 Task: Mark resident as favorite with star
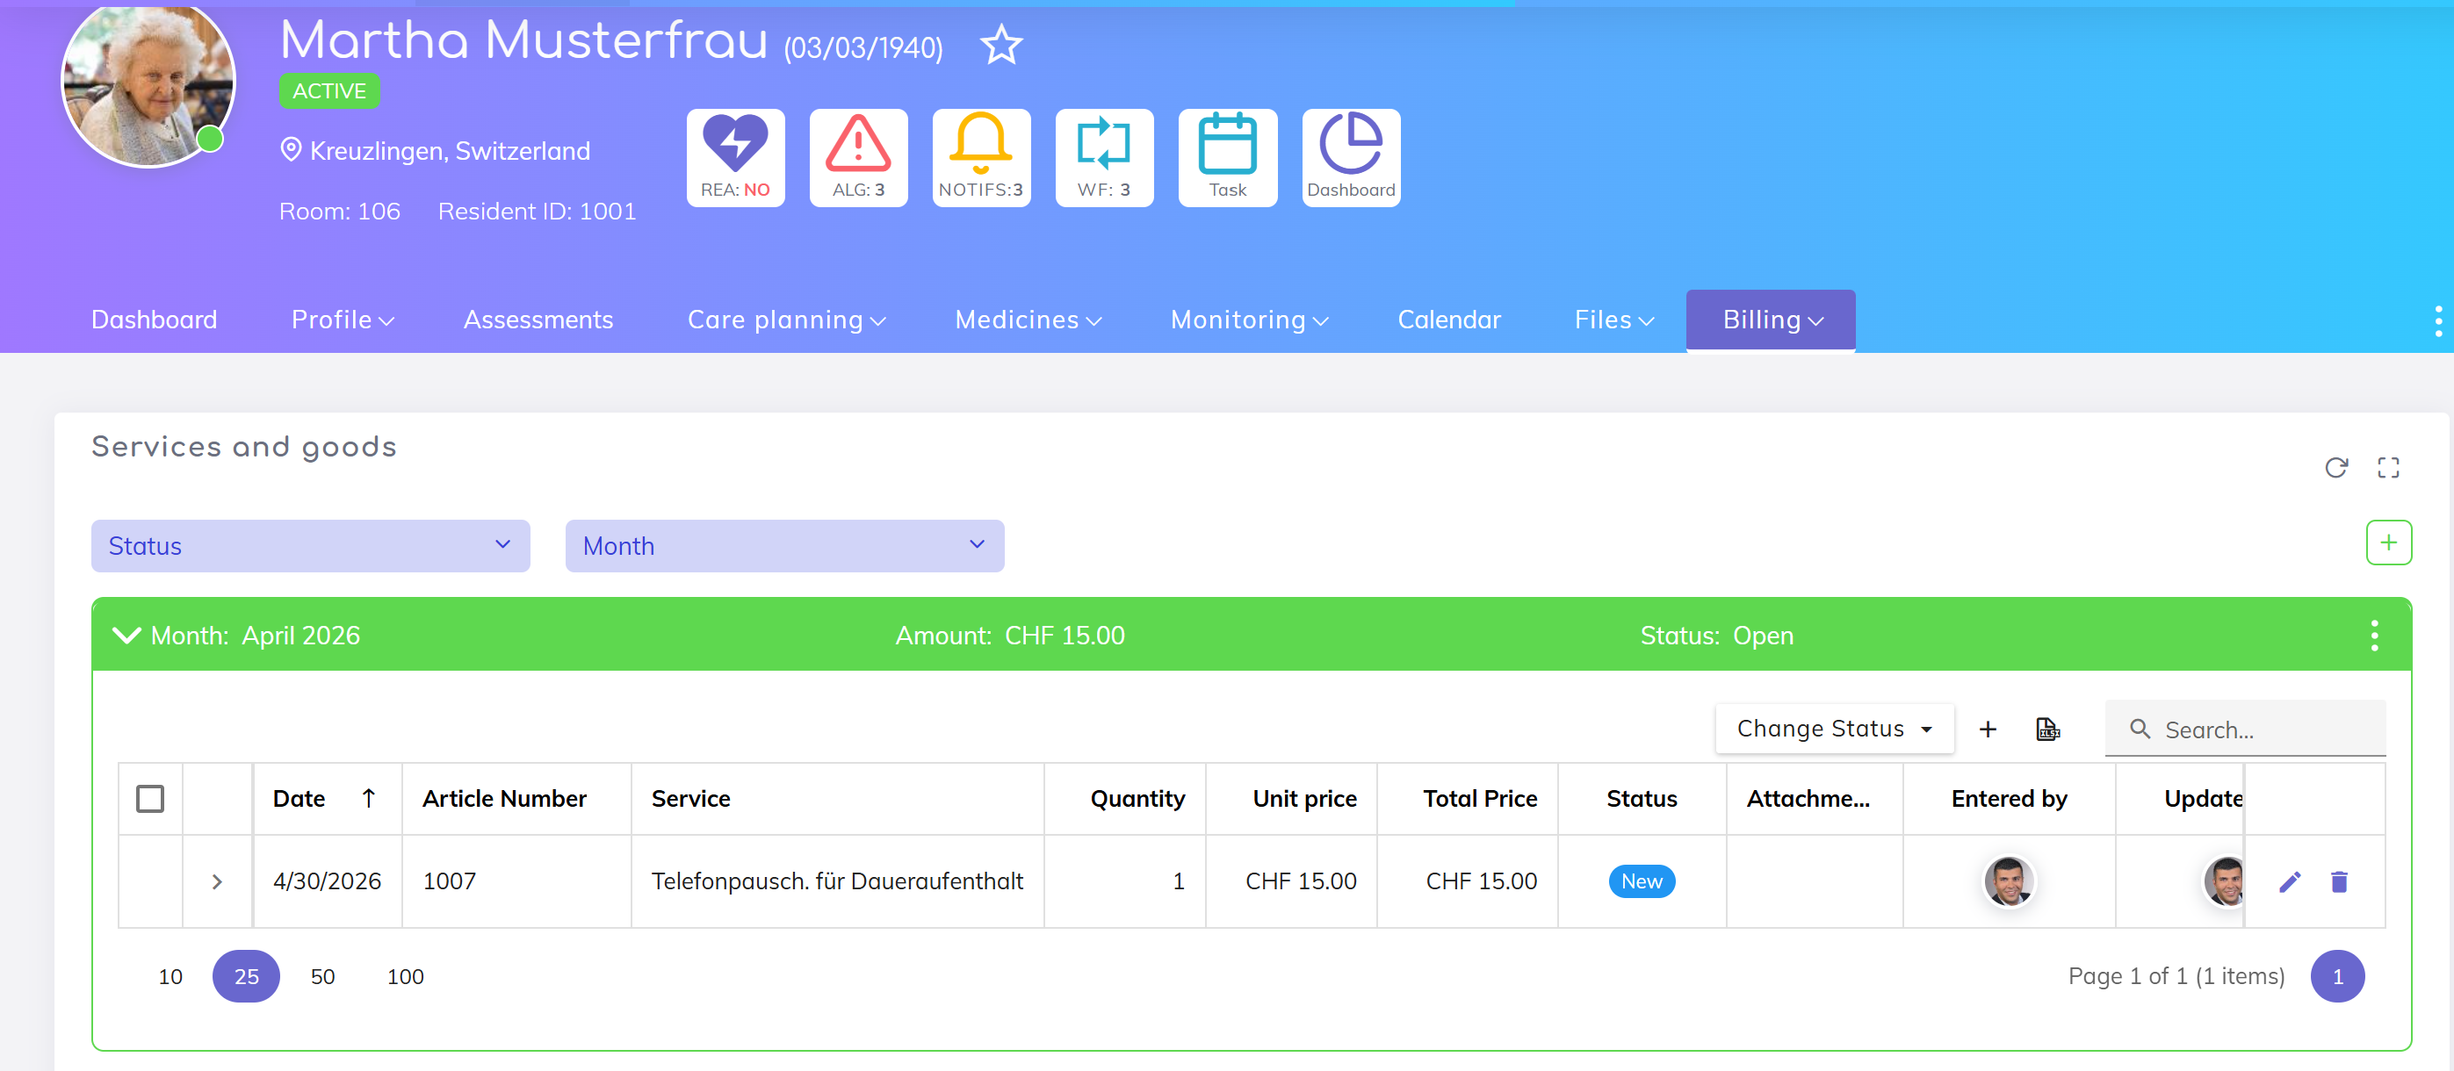(1000, 45)
